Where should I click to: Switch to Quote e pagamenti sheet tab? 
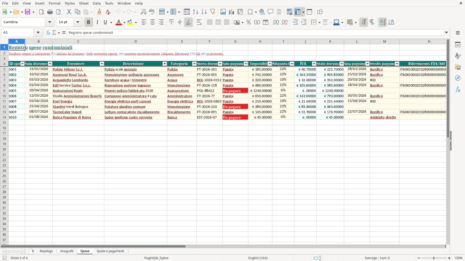[x=110, y=251]
